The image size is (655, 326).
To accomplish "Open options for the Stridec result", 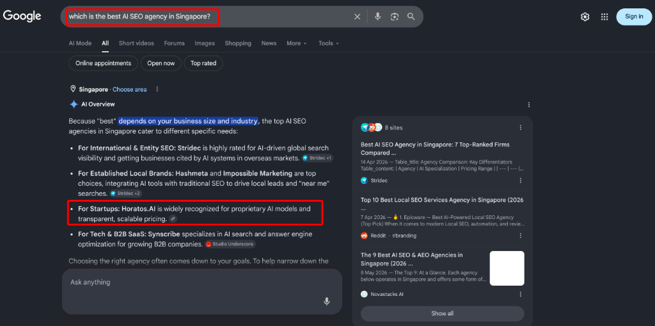I will [521, 181].
